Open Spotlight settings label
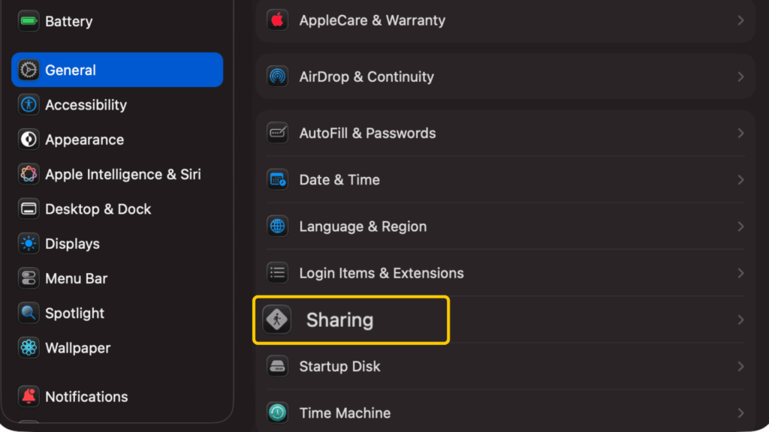The height and width of the screenshot is (432, 769). click(x=74, y=313)
